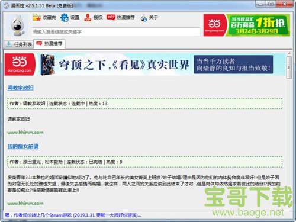Click the vertical scrollbar thumb
Image resolution: width=296 pixels, height=222 pixels.
[289, 67]
